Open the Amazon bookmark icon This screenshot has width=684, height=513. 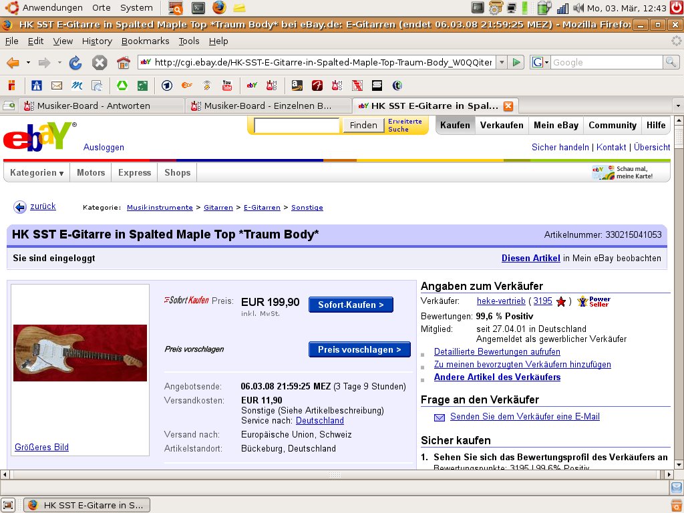point(297,85)
